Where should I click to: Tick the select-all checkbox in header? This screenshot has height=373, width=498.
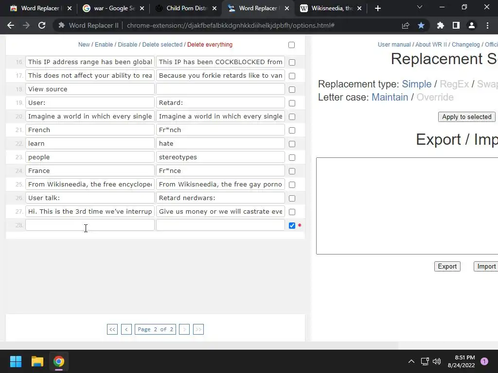(292, 45)
